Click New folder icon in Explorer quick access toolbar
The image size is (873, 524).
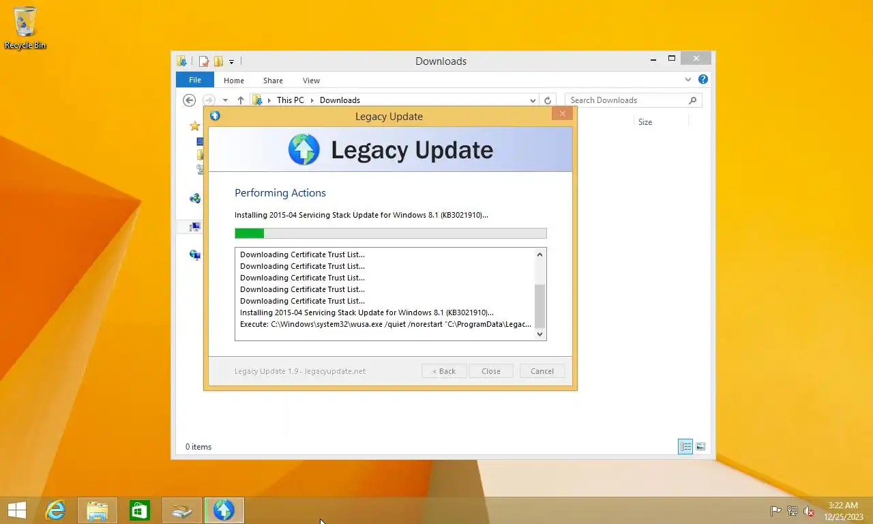pos(218,61)
